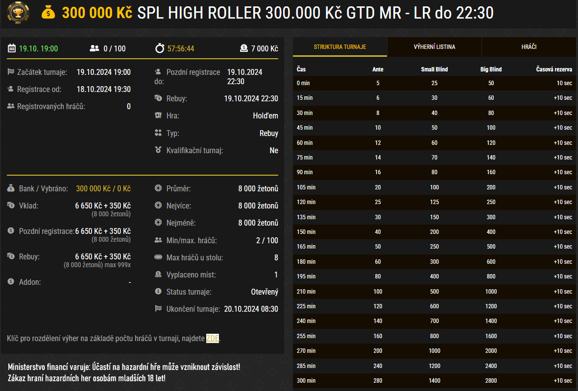Click the stopwatch countdown timer icon
The width and height of the screenshot is (578, 391).
(160, 48)
